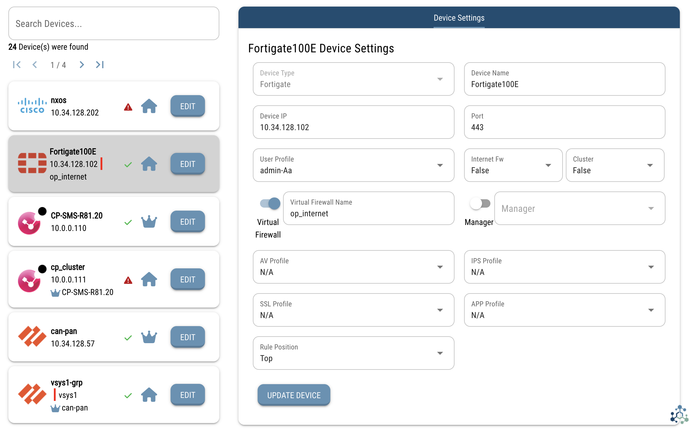
Task: Click the home icon on vsys1-grp card
Action: coord(149,395)
